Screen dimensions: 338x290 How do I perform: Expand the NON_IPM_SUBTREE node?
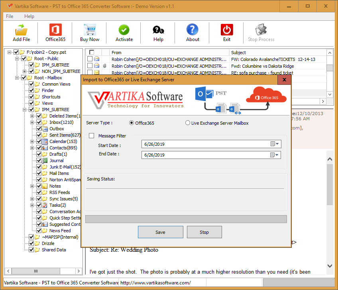tap(25, 71)
